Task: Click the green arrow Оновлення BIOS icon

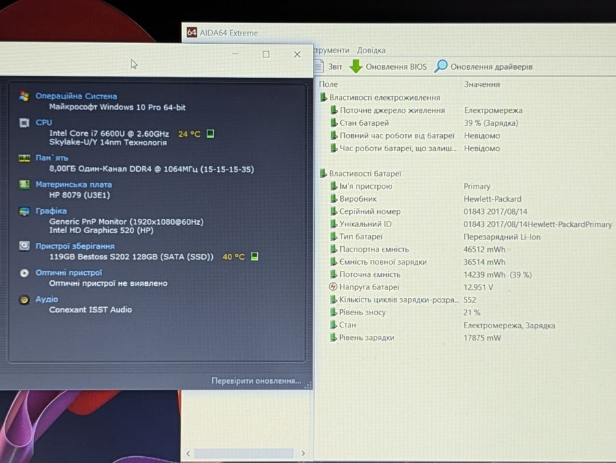Action: pyautogui.click(x=355, y=66)
